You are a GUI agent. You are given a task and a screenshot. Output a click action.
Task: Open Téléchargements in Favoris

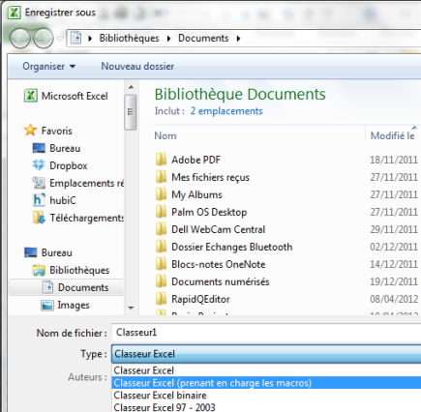[x=86, y=218]
